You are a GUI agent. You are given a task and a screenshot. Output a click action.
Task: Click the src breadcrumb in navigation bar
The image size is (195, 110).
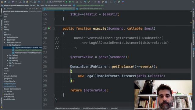[x=33, y=5]
